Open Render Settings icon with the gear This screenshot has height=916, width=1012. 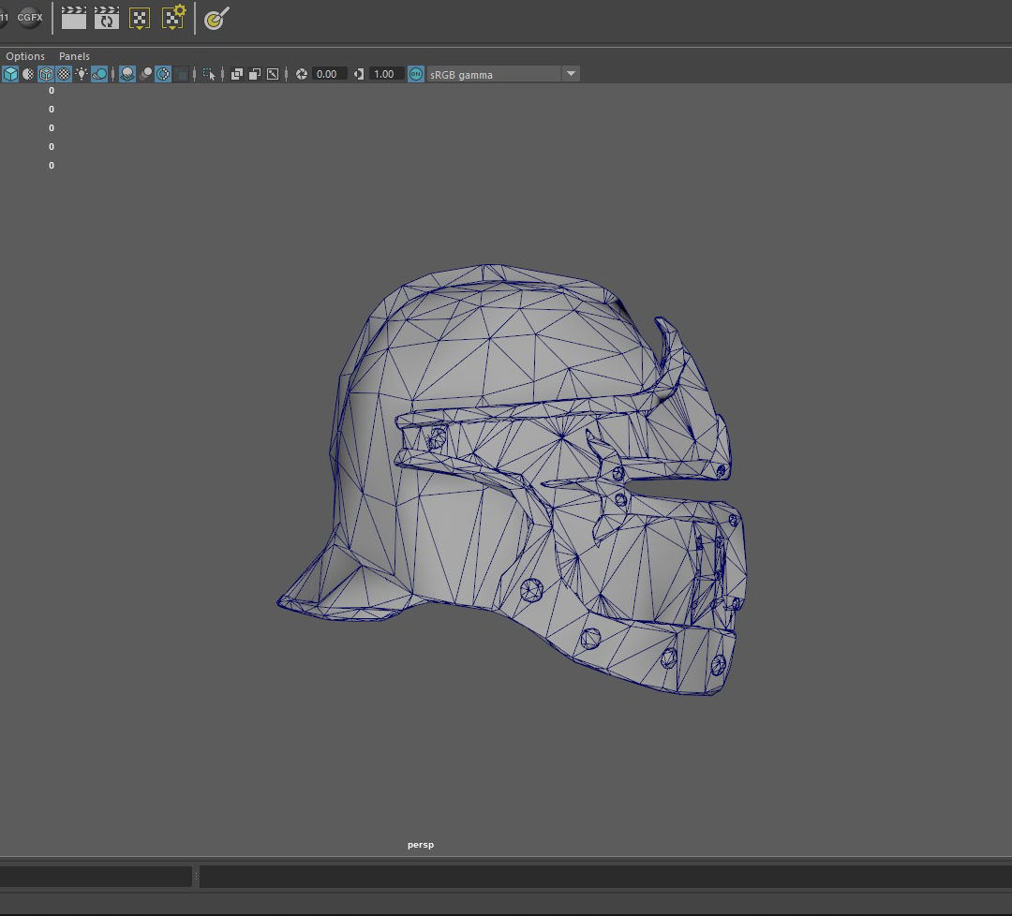point(173,18)
